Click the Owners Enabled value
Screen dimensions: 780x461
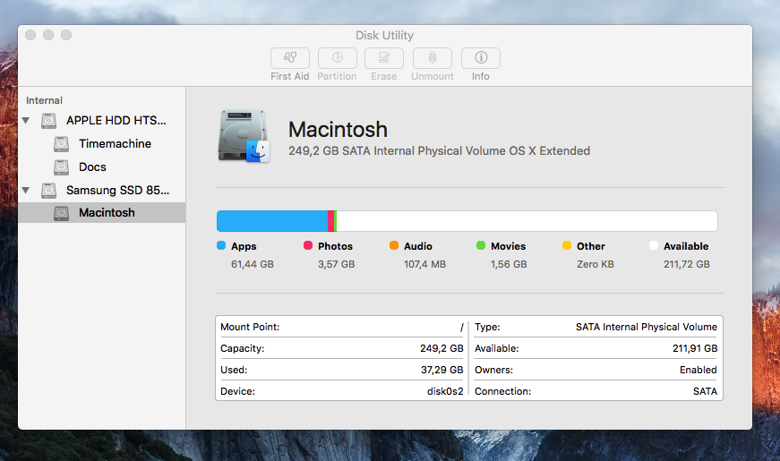click(699, 370)
